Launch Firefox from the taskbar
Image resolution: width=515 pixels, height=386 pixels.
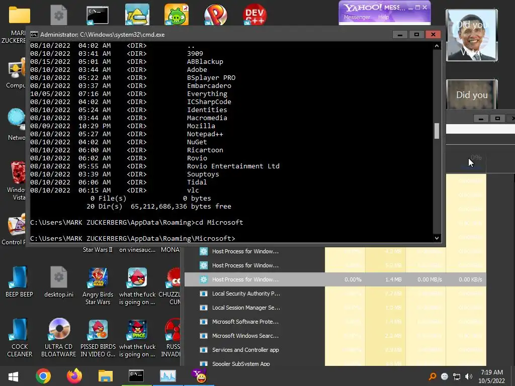tap(74, 376)
